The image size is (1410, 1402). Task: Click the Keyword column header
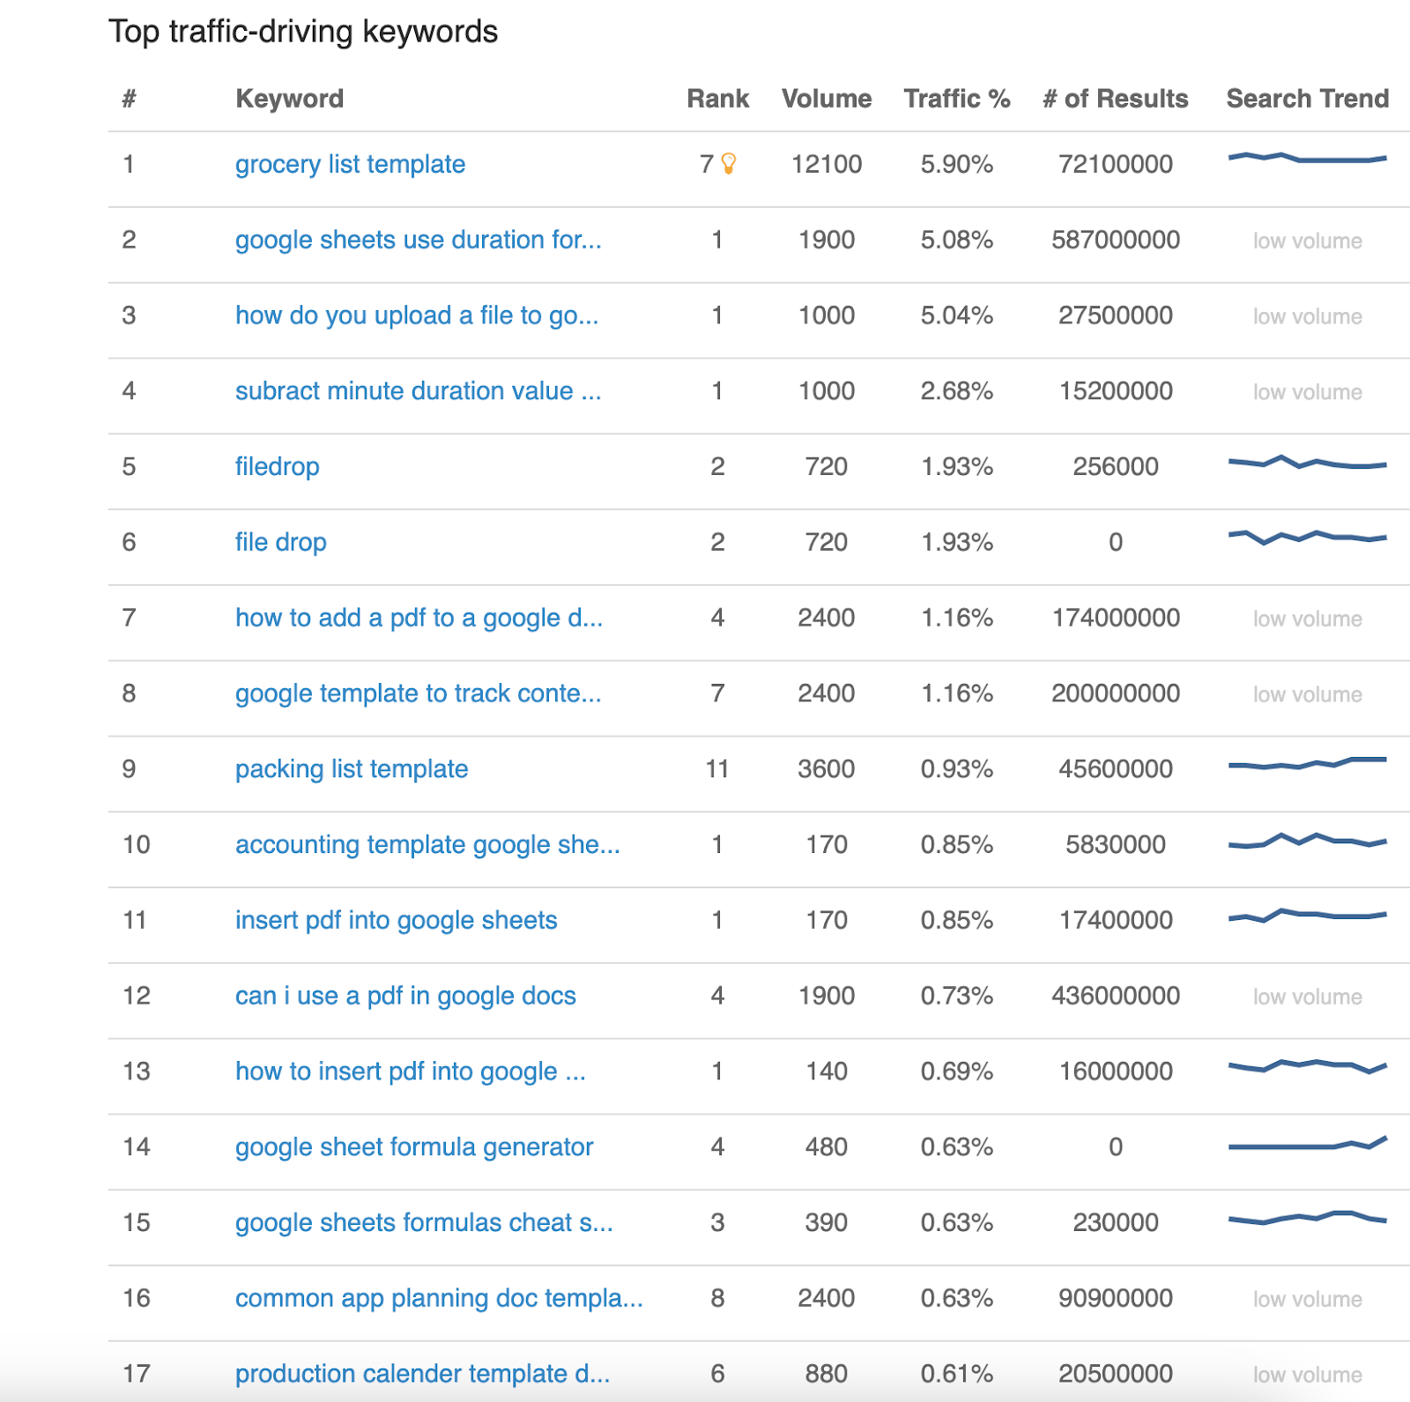pos(289,99)
